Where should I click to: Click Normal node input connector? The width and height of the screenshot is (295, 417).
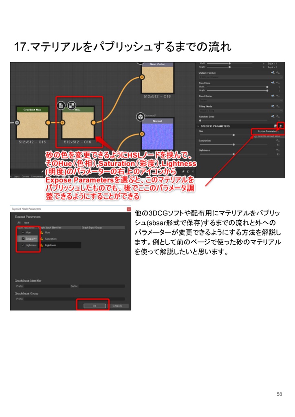[142, 134]
